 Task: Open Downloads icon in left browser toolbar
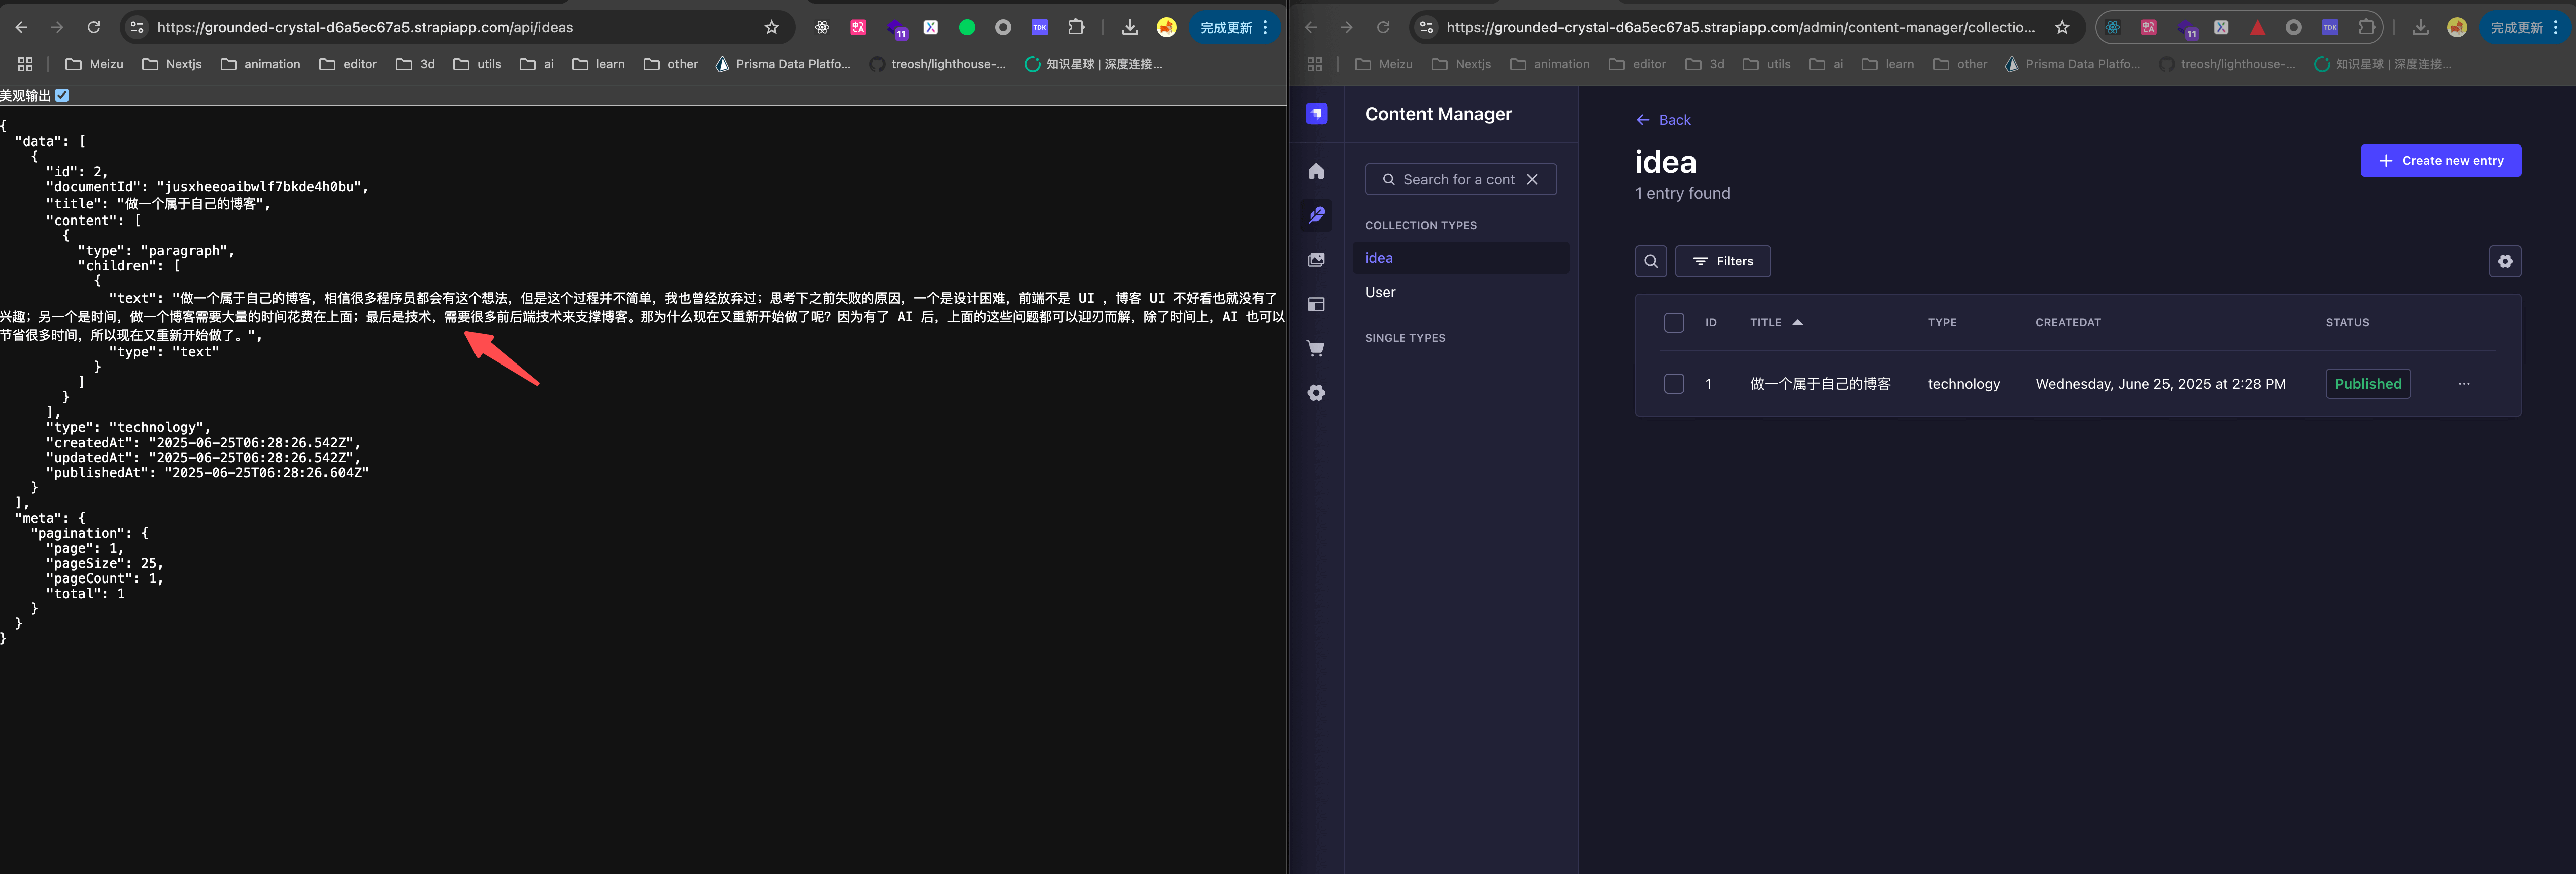(1130, 27)
